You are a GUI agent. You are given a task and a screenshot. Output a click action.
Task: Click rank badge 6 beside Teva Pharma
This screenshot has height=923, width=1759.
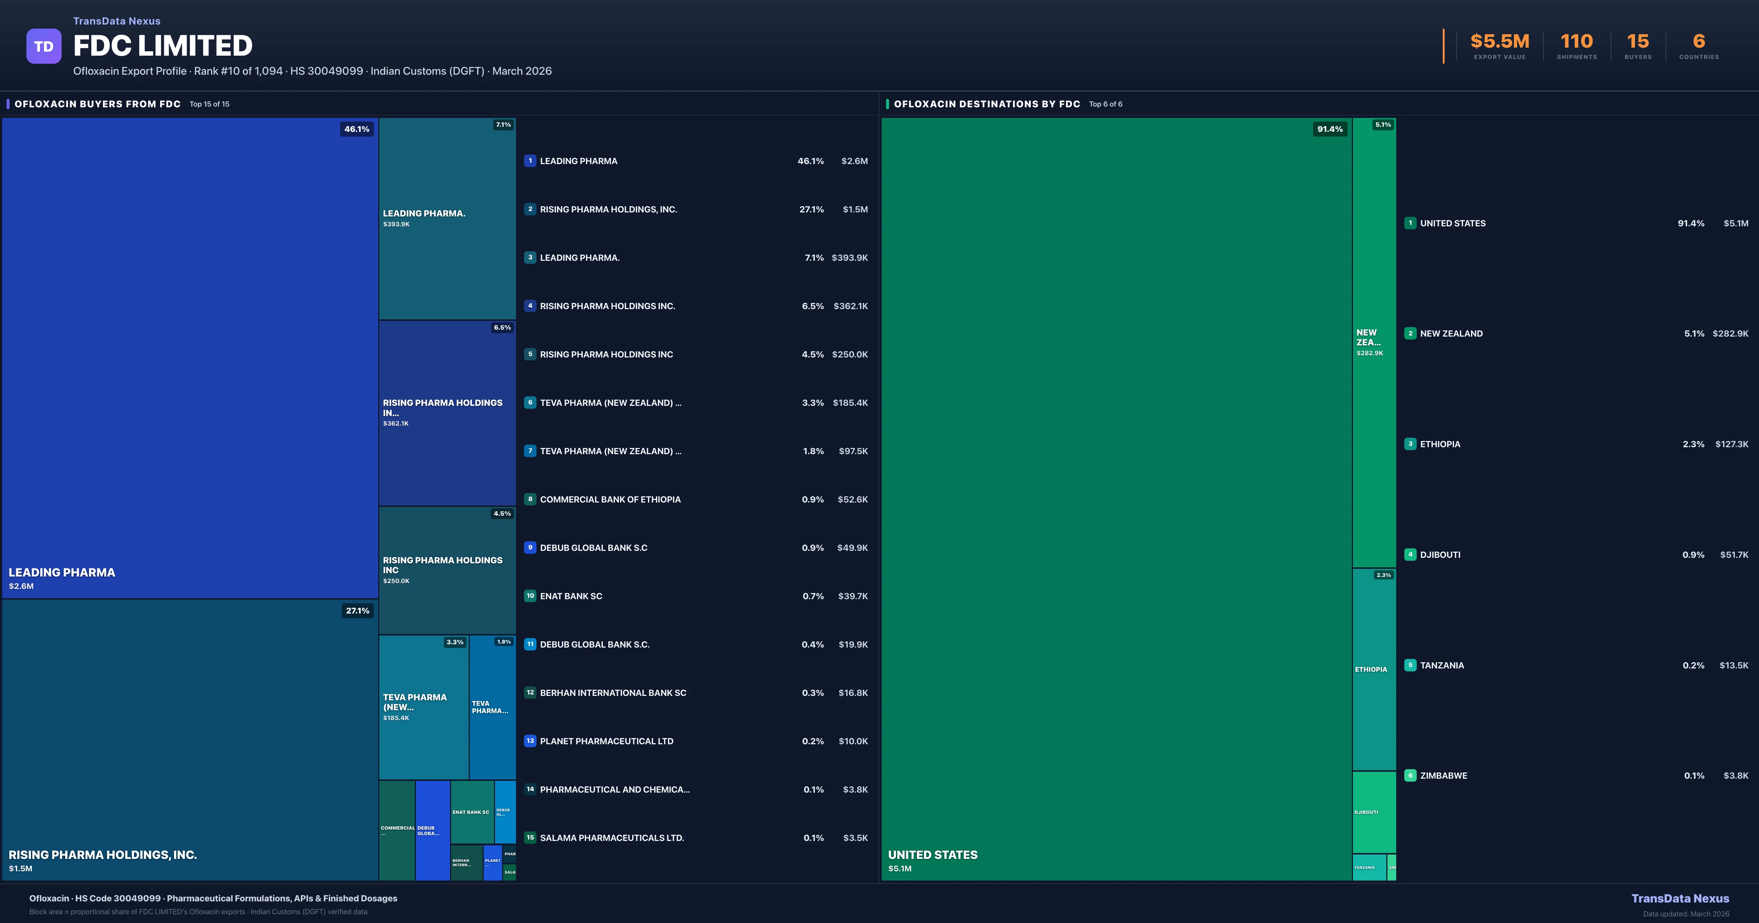[530, 403]
